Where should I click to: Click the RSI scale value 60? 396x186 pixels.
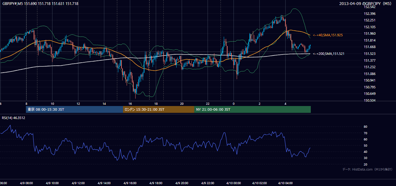[x=366, y=139]
